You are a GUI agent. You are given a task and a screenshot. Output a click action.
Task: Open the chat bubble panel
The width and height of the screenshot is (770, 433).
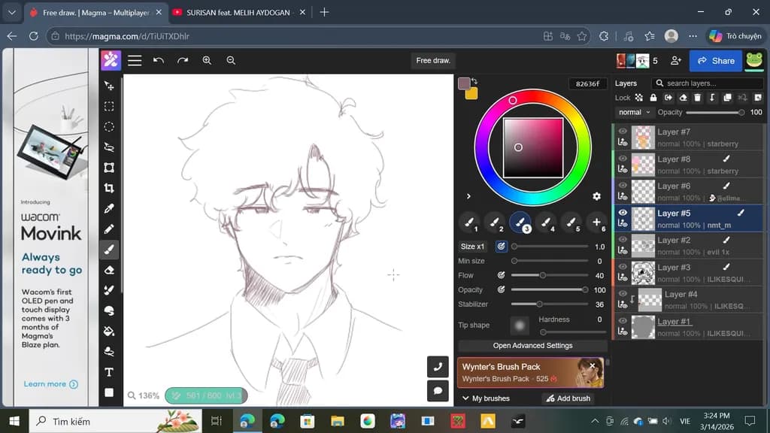coord(438,391)
